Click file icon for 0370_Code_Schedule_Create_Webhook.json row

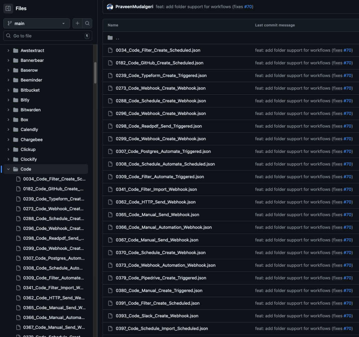(110, 253)
